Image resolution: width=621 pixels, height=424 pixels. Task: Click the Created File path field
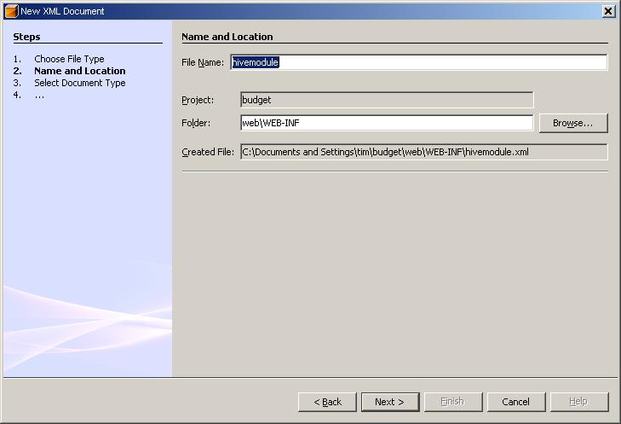pos(423,152)
